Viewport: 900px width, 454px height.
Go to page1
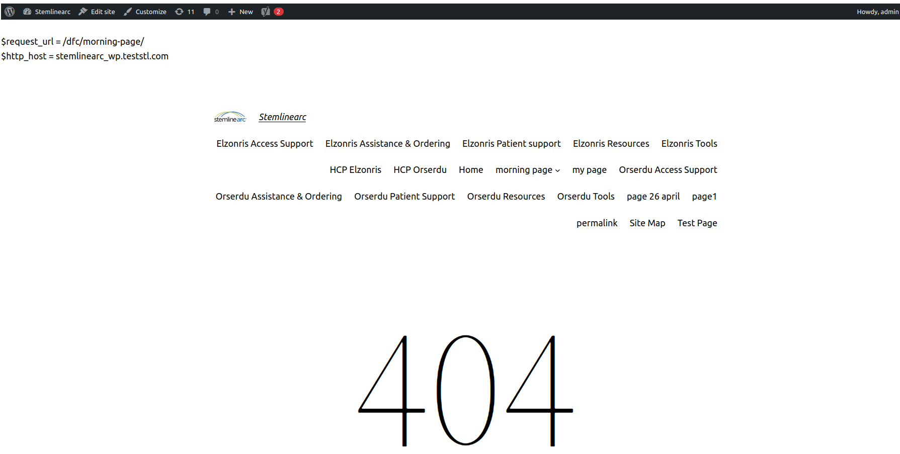(704, 197)
